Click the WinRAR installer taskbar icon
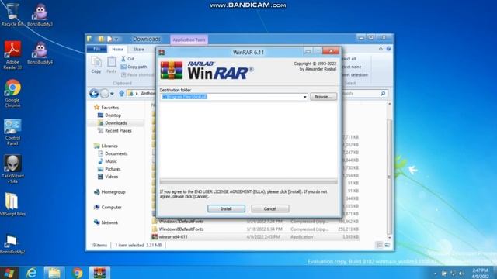Image resolution: width=497 pixels, height=279 pixels. click(99, 273)
